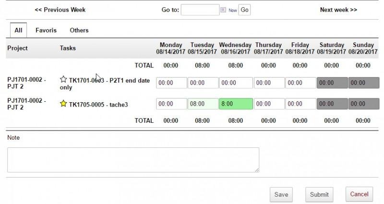Edit Friday hours for TK1701-0003 task
The width and height of the screenshot is (384, 204).
coord(301,83)
